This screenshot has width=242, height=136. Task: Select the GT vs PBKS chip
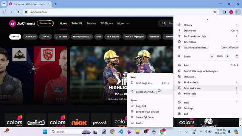tap(62, 37)
